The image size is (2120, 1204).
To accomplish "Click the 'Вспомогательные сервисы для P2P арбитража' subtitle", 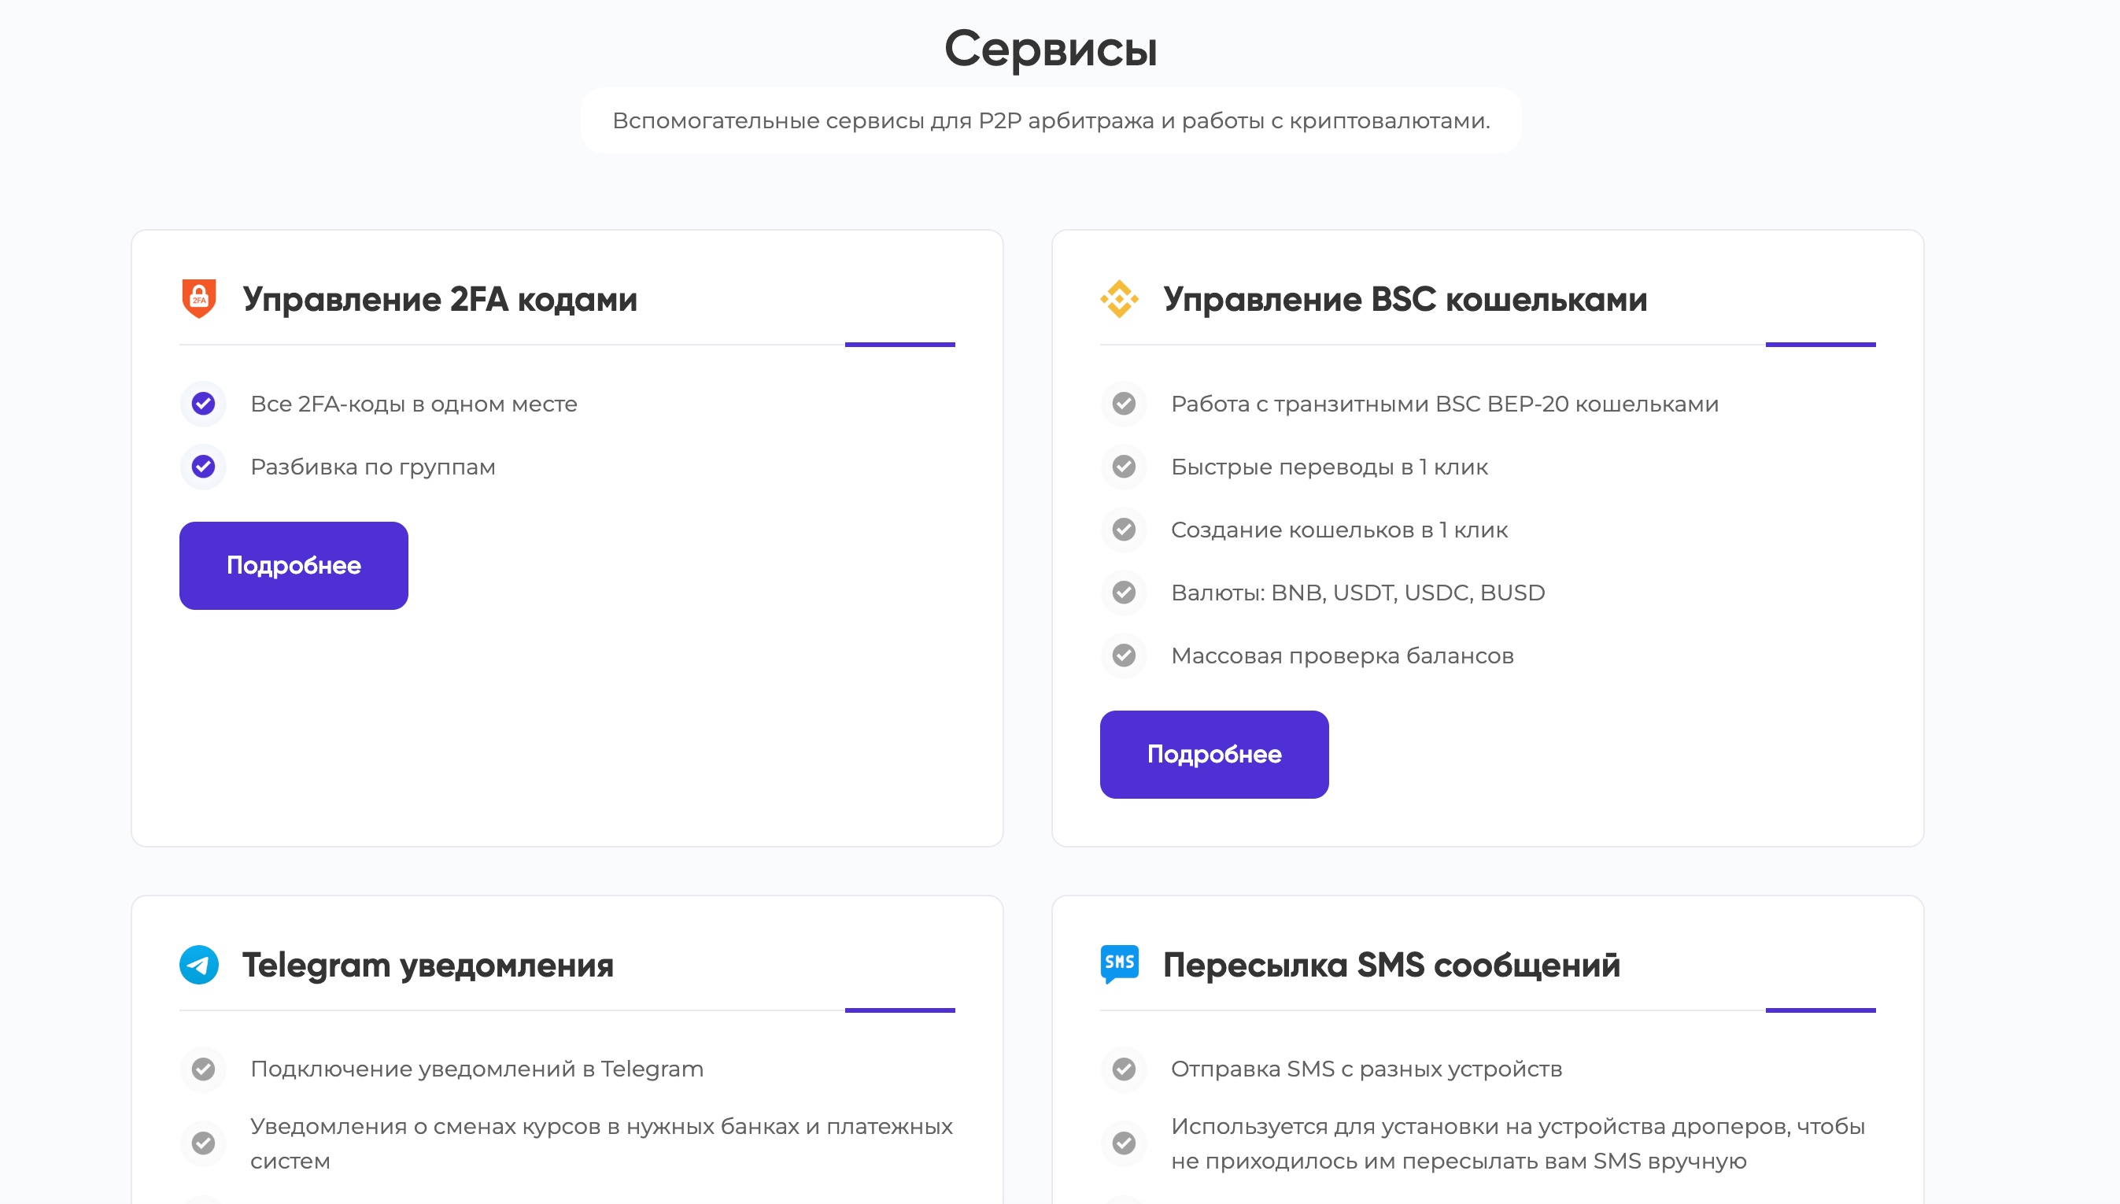I will click(1051, 120).
